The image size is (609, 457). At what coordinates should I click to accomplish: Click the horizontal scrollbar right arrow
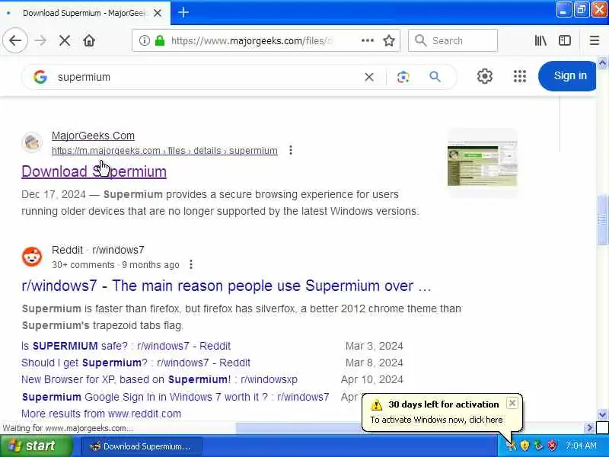click(589, 427)
